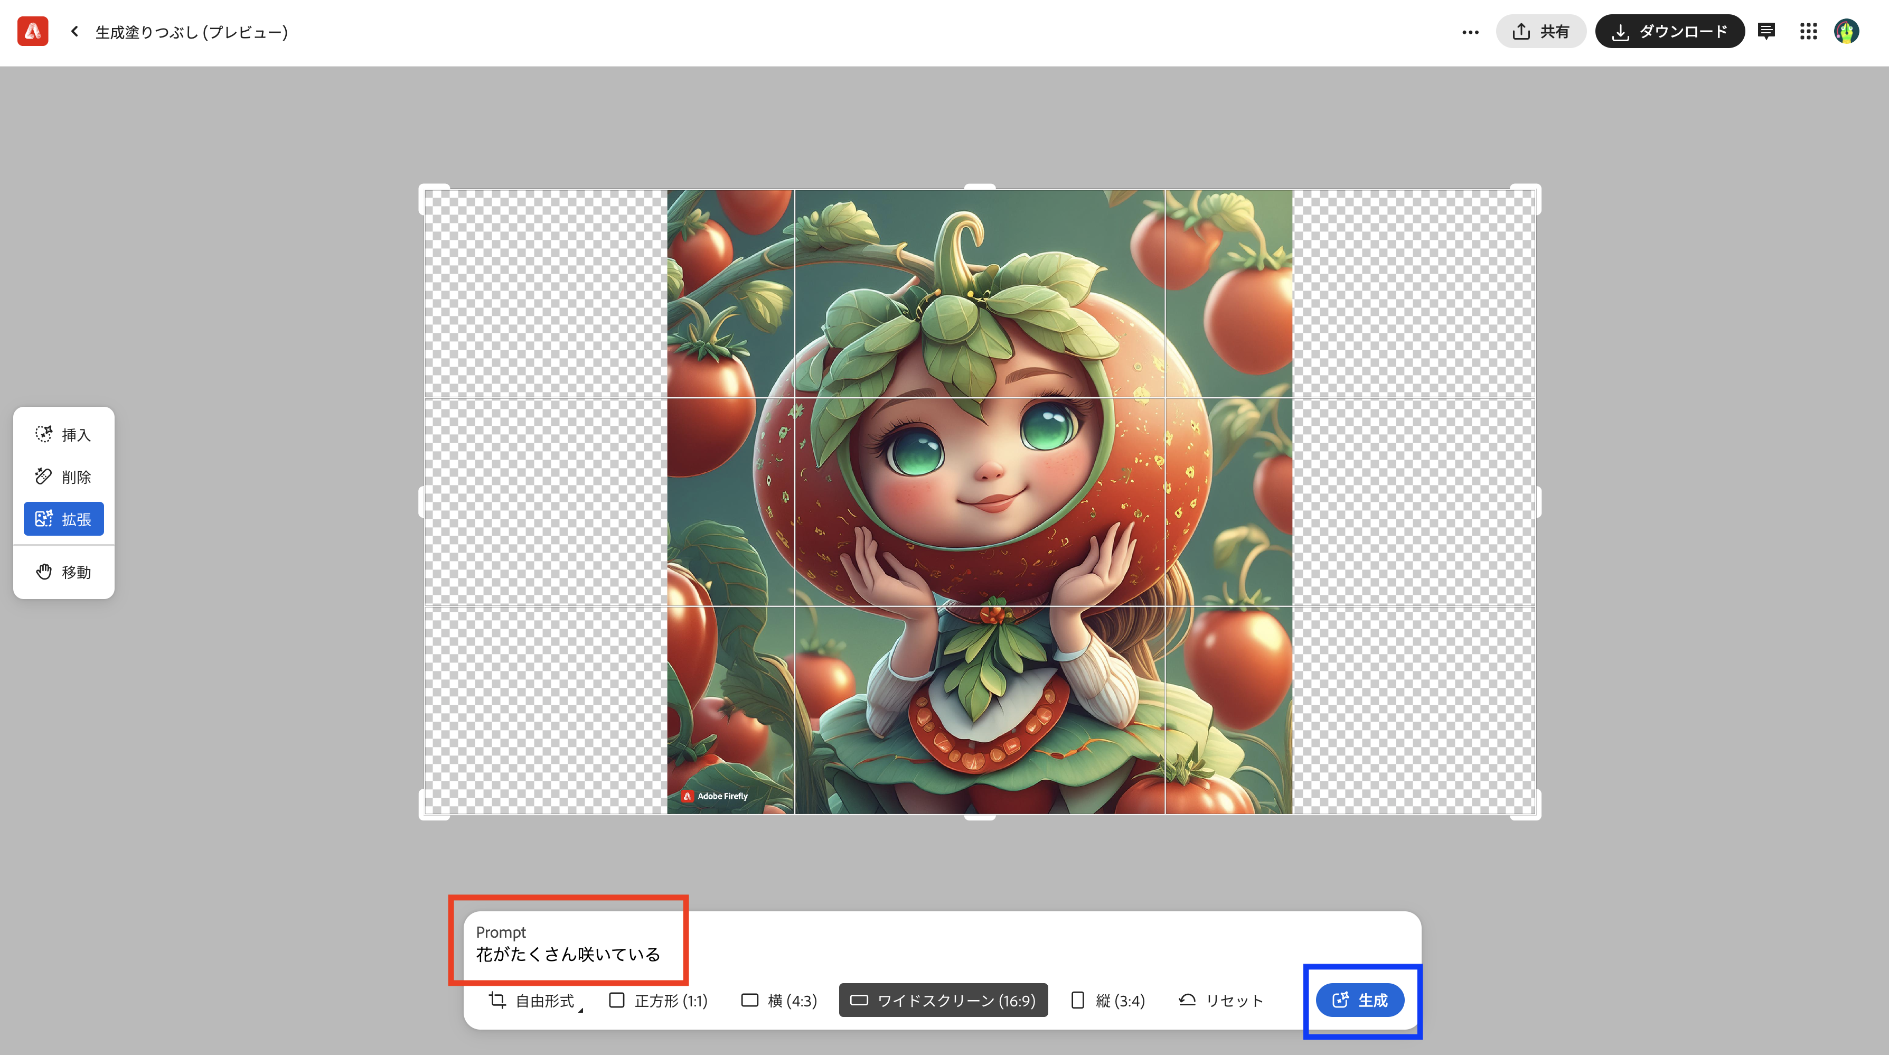
Task: Click the リセット reset button
Action: (1221, 1000)
